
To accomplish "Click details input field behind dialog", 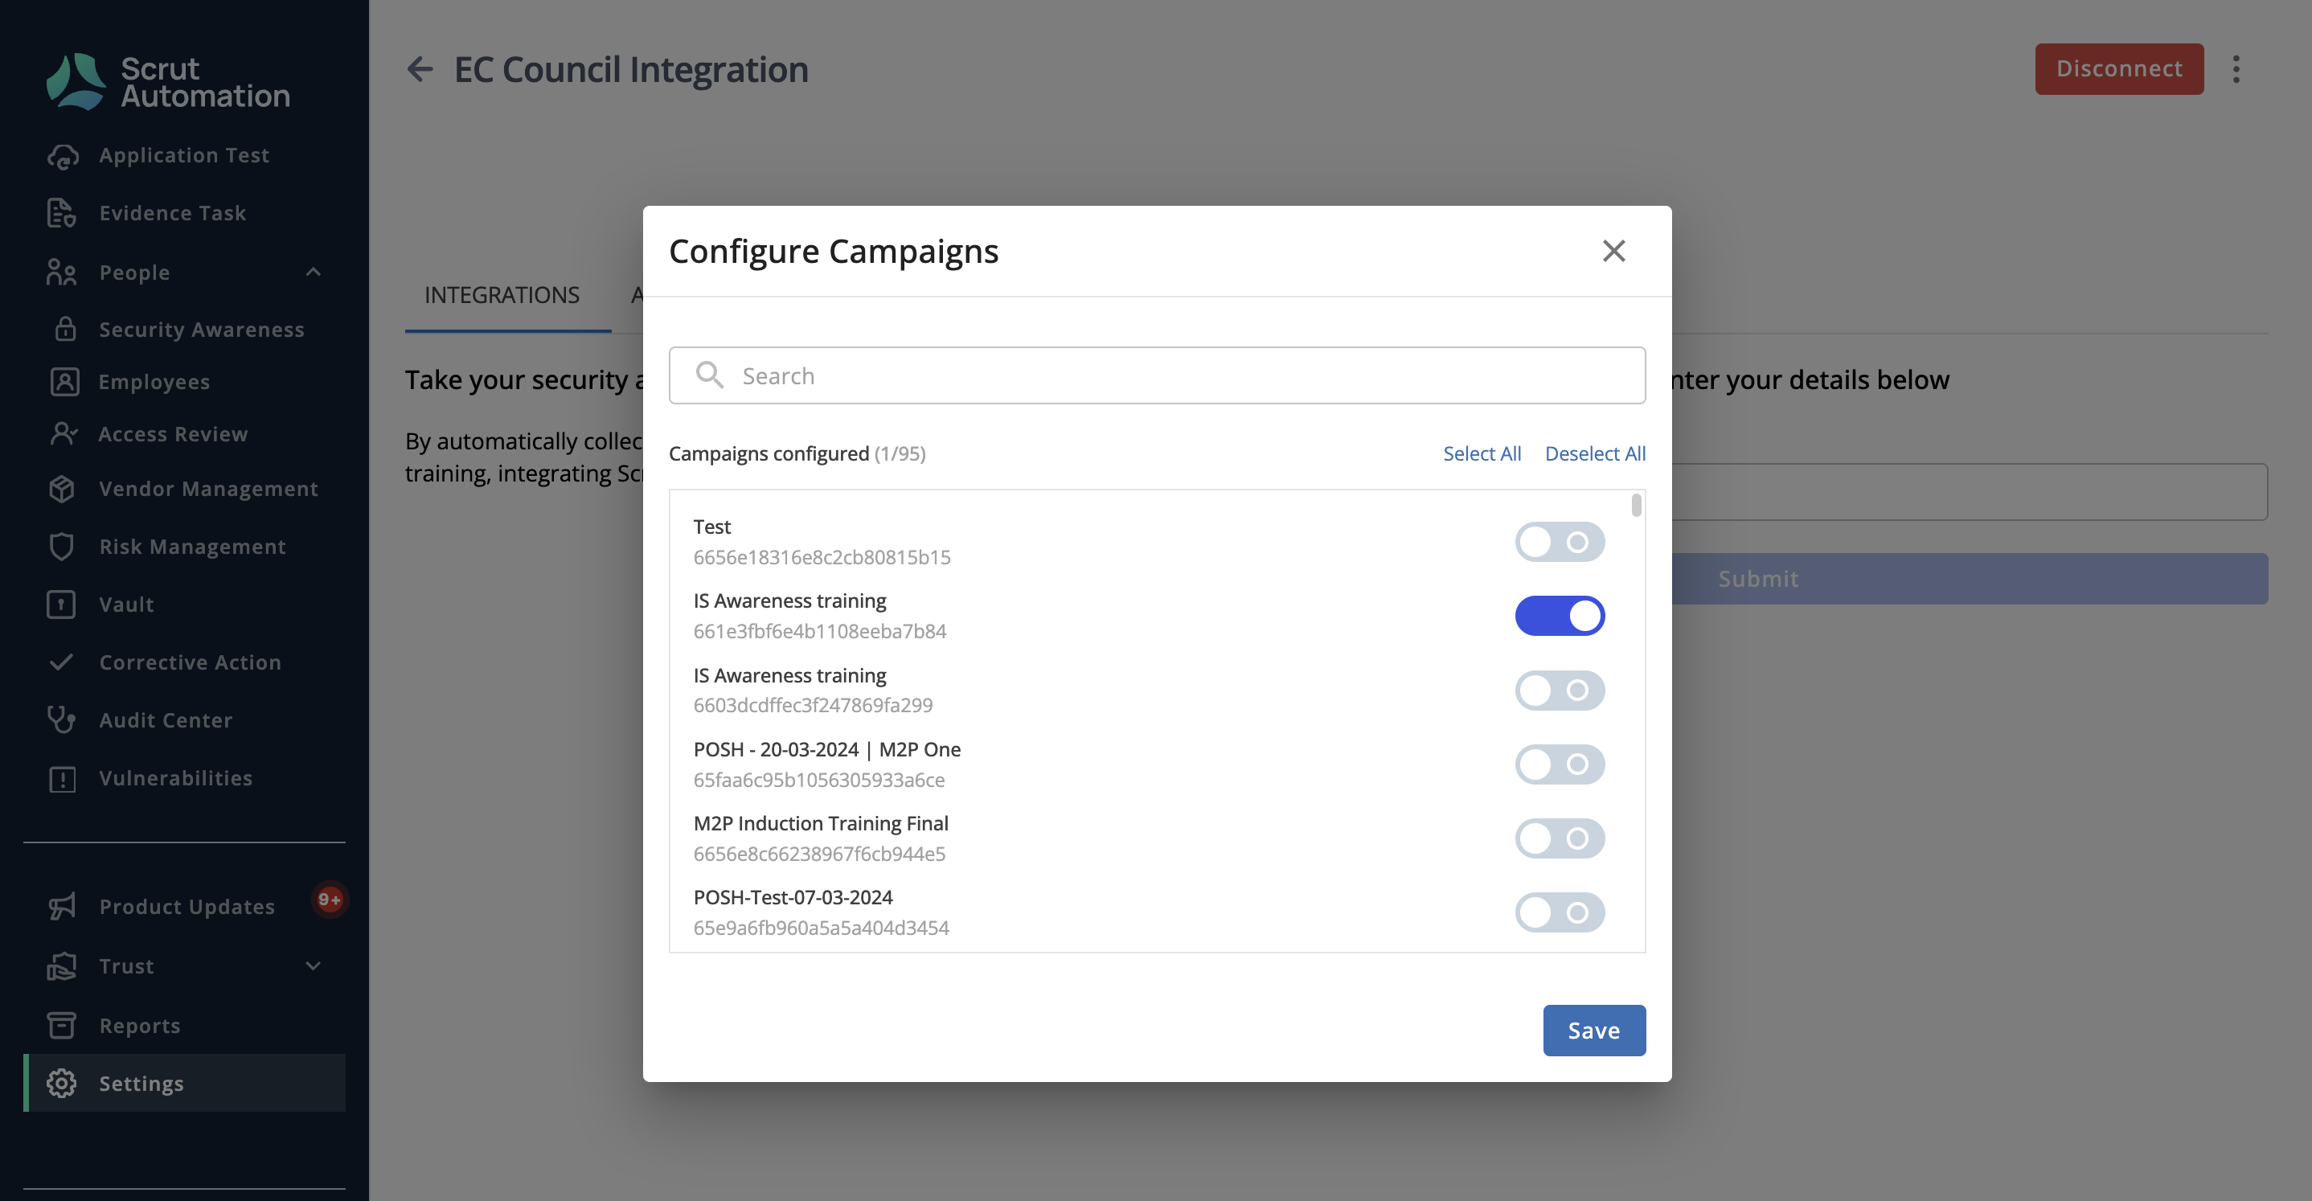I will point(1970,492).
